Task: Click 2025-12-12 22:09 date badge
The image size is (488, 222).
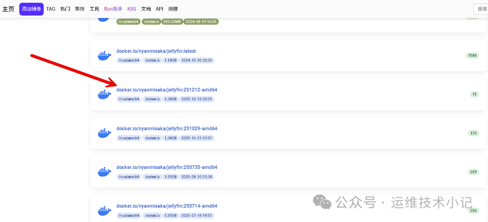Action: point(197,99)
